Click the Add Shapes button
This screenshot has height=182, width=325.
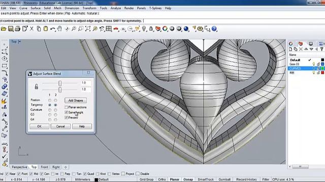76,101
